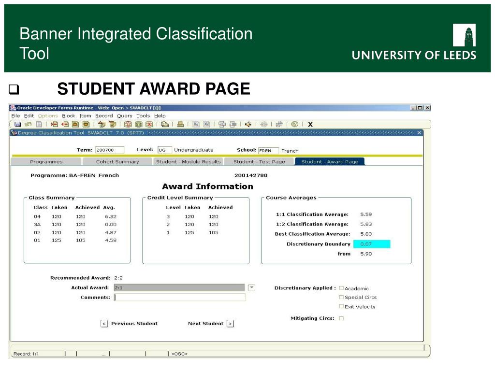Close the Degree Classification Tool inner window
The height and width of the screenshot is (371, 495).
419,133
